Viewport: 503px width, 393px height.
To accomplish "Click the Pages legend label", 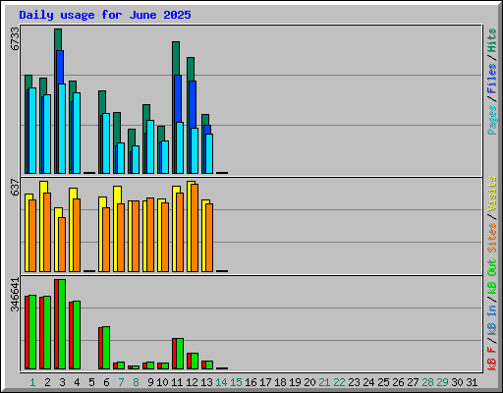I will (x=492, y=120).
